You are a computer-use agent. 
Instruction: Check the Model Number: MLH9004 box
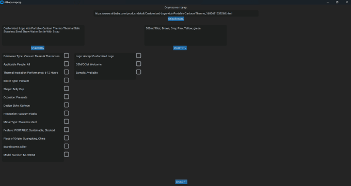(66, 155)
